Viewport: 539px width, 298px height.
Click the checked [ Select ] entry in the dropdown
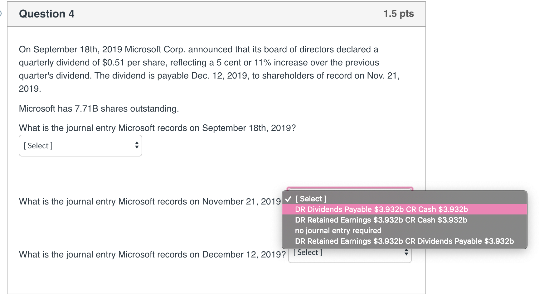(x=310, y=199)
